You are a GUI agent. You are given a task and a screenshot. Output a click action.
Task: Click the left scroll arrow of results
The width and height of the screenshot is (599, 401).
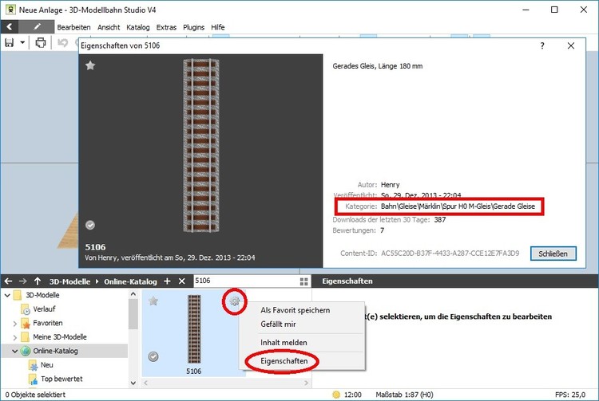tap(145, 383)
